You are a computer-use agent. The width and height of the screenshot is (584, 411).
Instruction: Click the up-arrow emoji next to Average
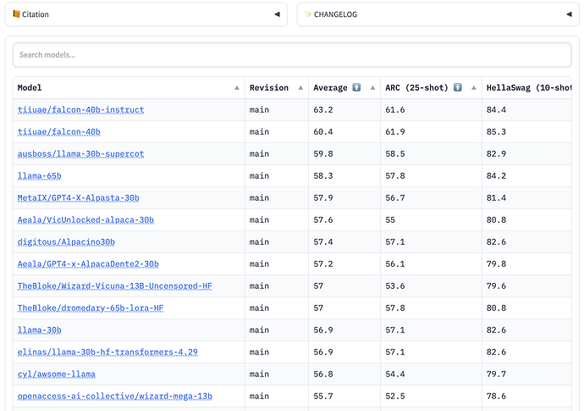pos(356,87)
